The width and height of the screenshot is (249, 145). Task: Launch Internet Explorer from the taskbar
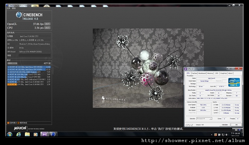click(x=19, y=134)
